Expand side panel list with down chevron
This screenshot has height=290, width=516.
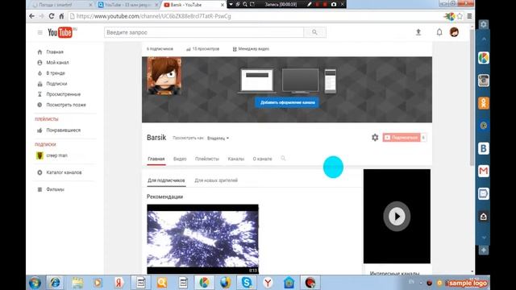(484, 237)
